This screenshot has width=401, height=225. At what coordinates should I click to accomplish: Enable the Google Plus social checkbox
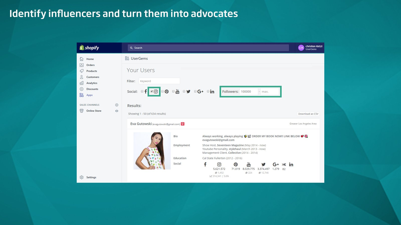pyautogui.click(x=195, y=91)
